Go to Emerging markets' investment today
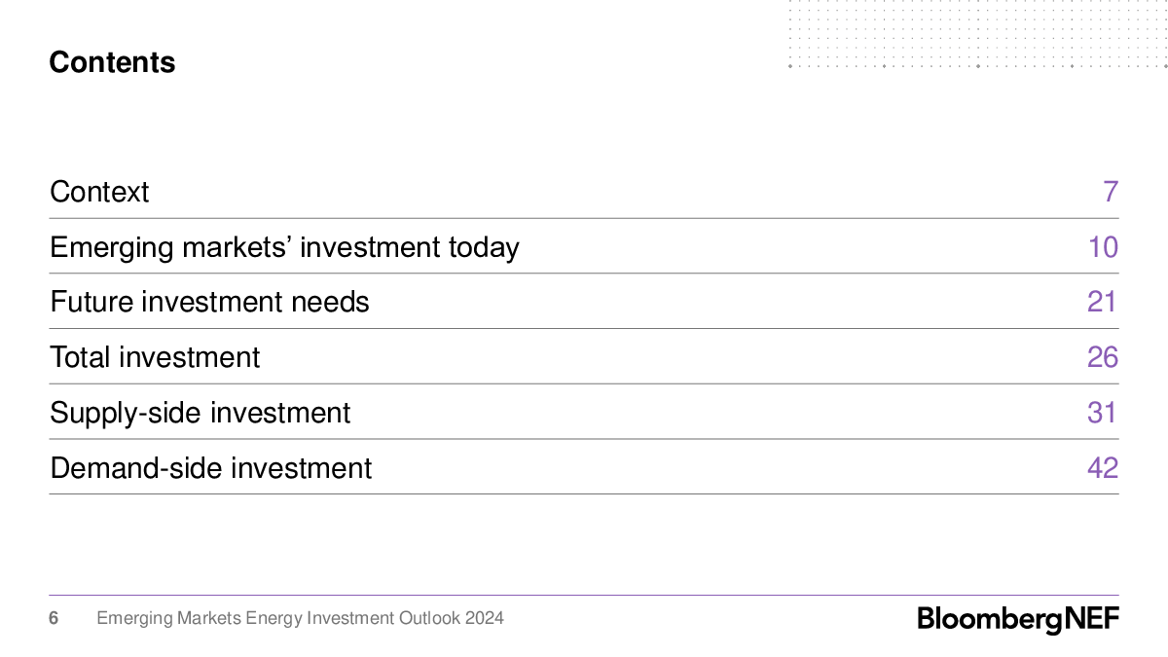Screen dimensions: 1168x657 tap(284, 247)
